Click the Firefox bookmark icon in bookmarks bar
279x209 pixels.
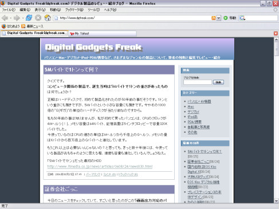[3, 26]
